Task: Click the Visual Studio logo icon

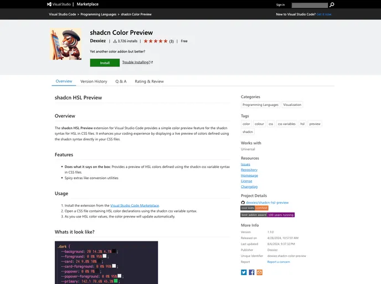Action: [x=49, y=4]
